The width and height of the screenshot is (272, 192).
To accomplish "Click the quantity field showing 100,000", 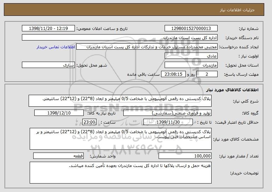I will (185, 156).
